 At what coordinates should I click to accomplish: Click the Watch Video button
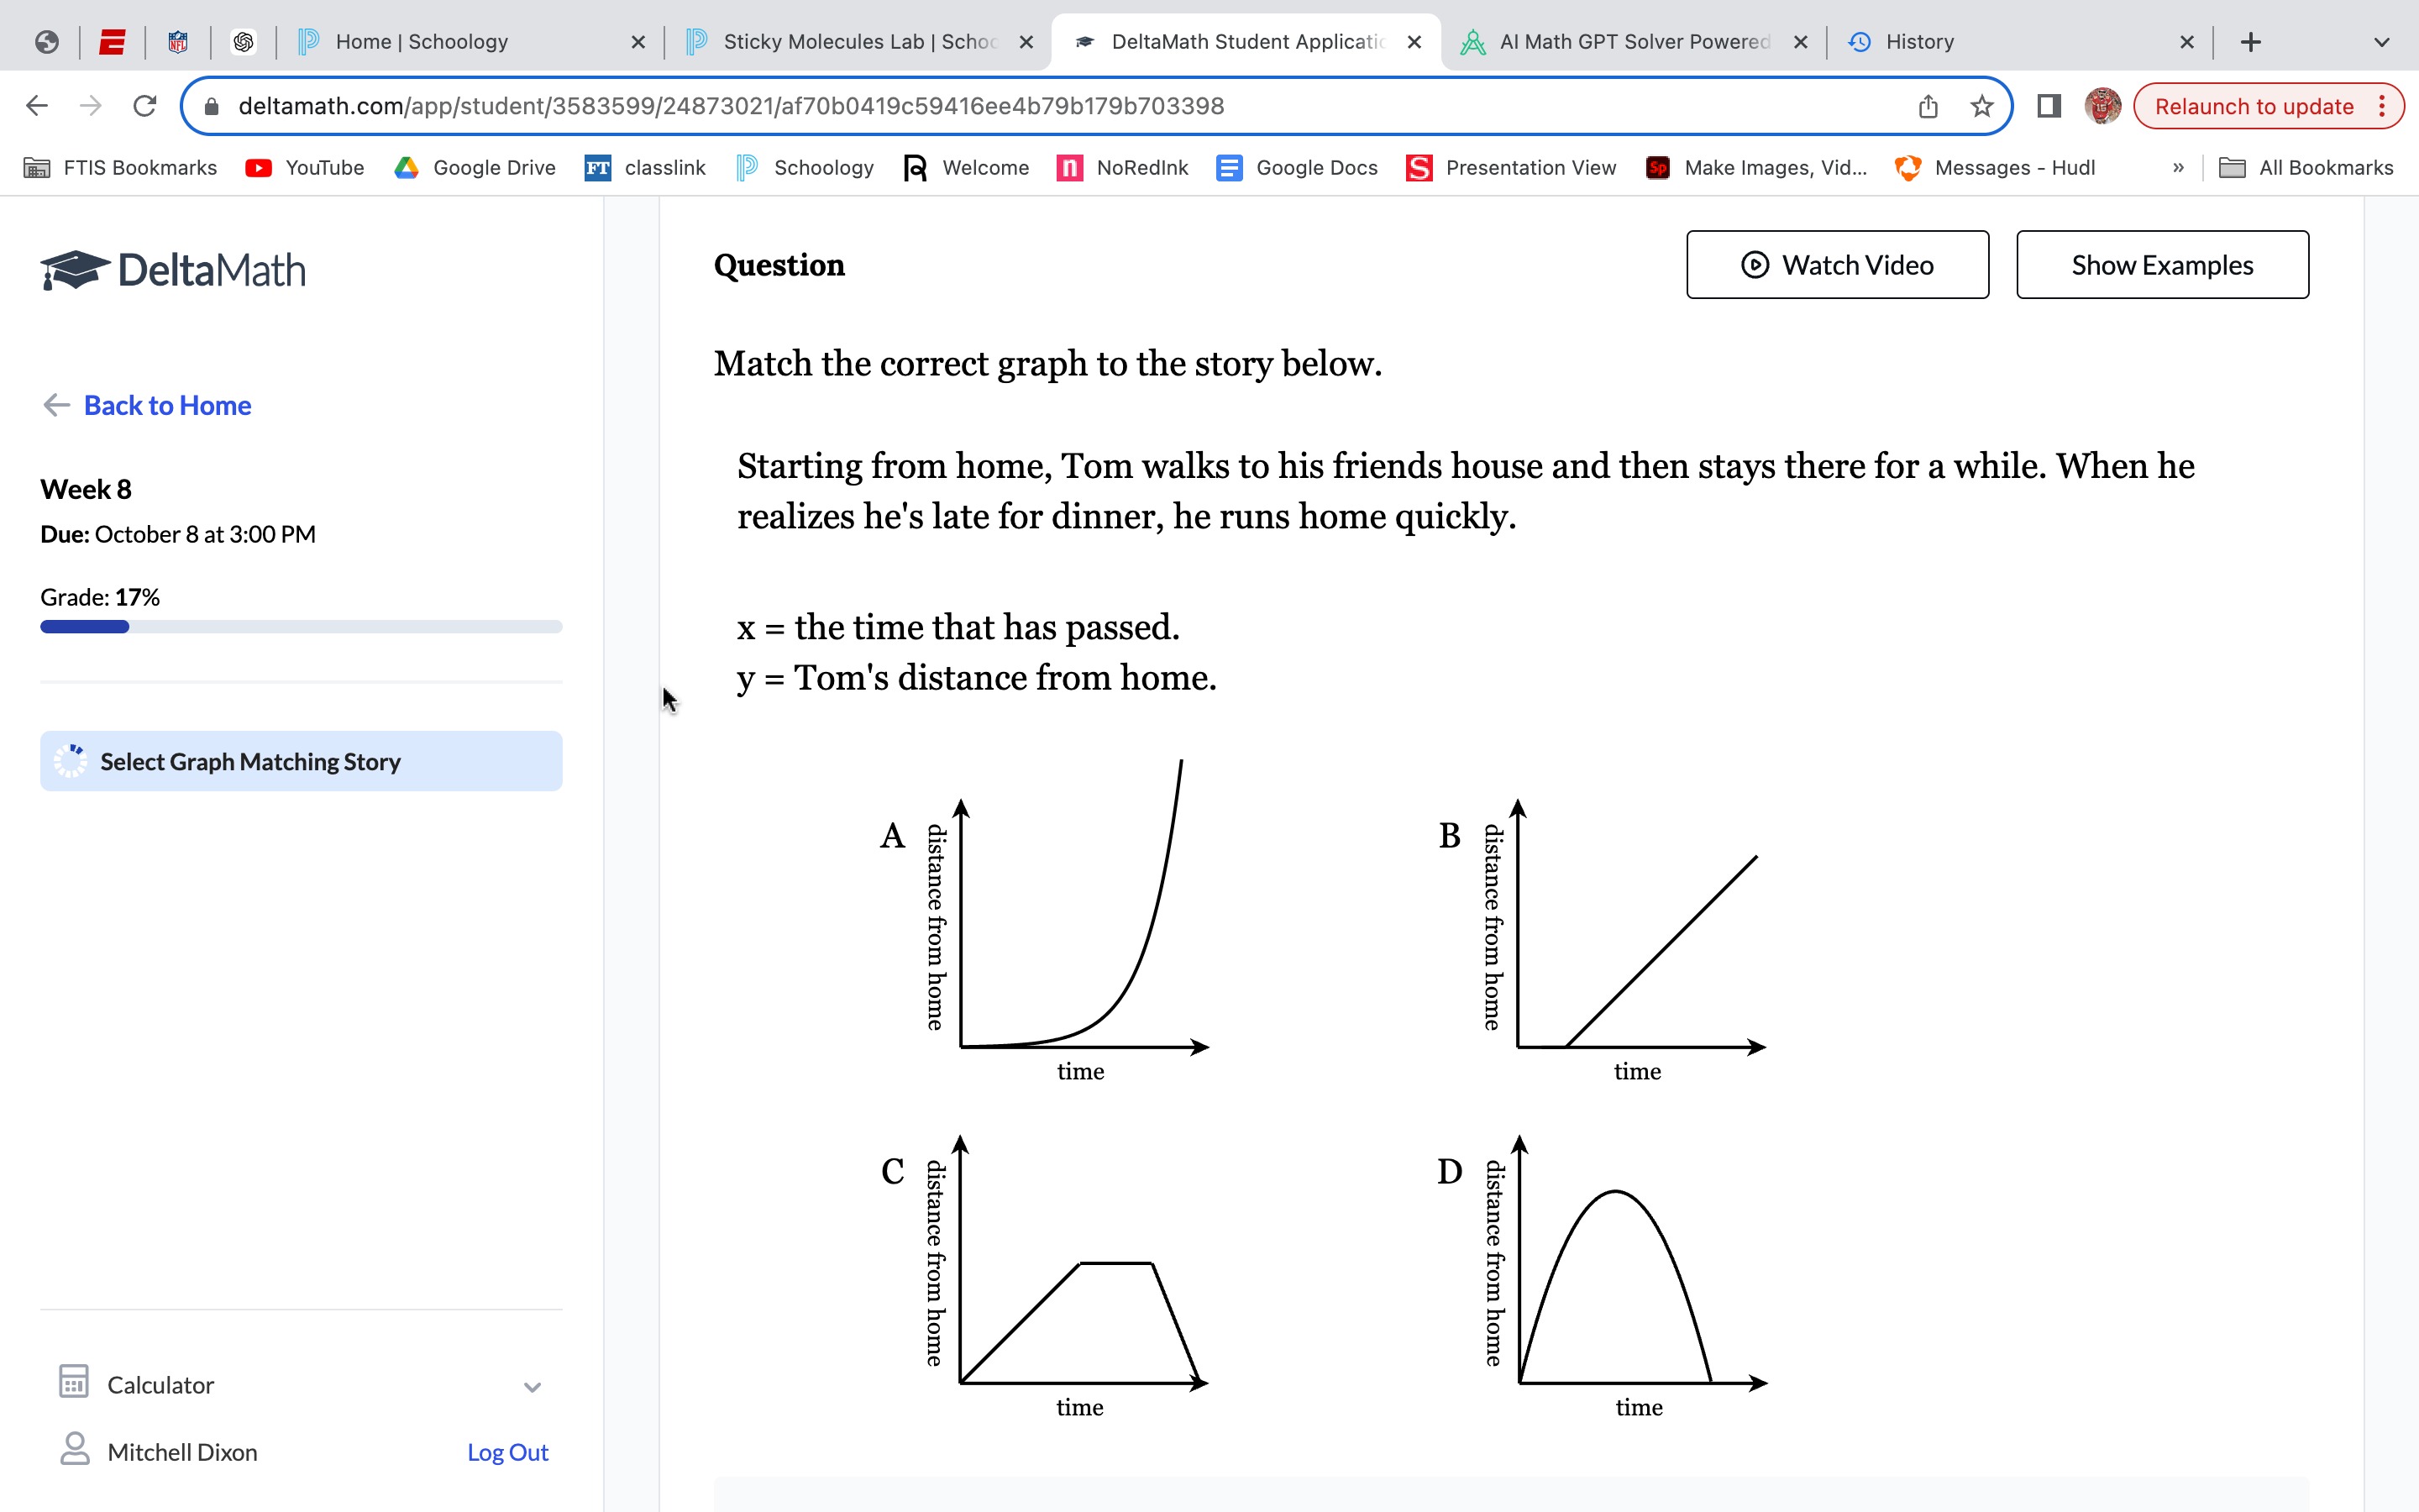pyautogui.click(x=1837, y=265)
